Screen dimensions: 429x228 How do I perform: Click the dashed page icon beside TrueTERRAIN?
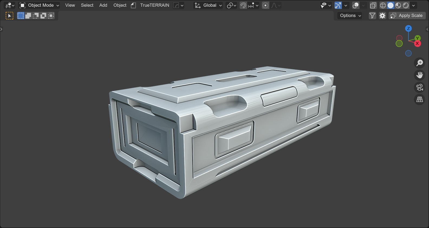(133, 5)
